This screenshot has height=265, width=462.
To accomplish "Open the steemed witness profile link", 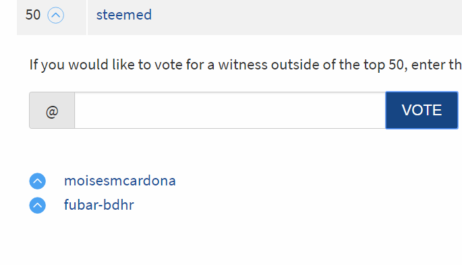I will pyautogui.click(x=124, y=15).
